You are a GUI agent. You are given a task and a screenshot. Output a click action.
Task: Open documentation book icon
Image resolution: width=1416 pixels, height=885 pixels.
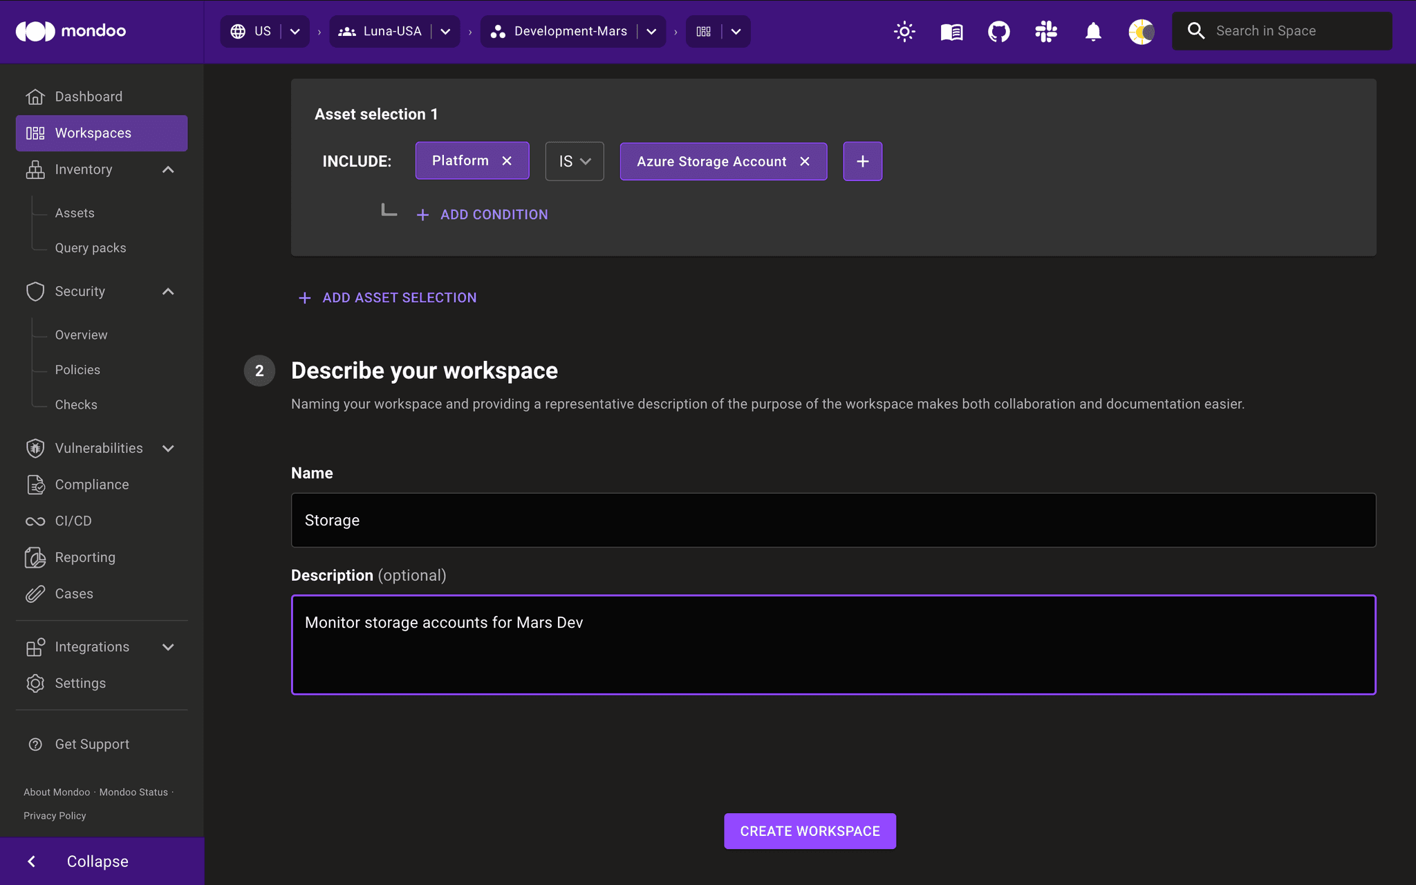tap(951, 31)
